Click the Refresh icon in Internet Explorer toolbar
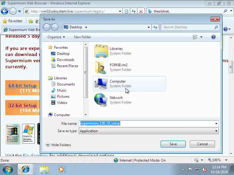 click(x=134, y=11)
